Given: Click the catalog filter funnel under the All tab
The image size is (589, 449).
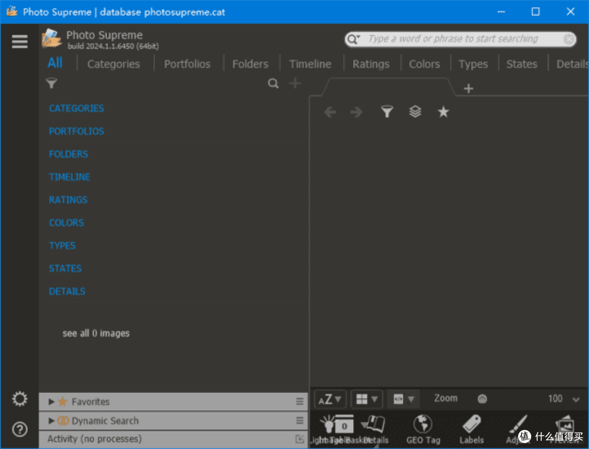Looking at the screenshot, I should (51, 83).
